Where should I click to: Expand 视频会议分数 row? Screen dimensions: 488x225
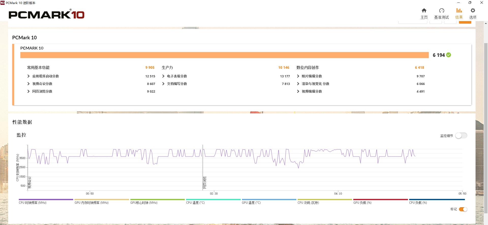point(28,84)
